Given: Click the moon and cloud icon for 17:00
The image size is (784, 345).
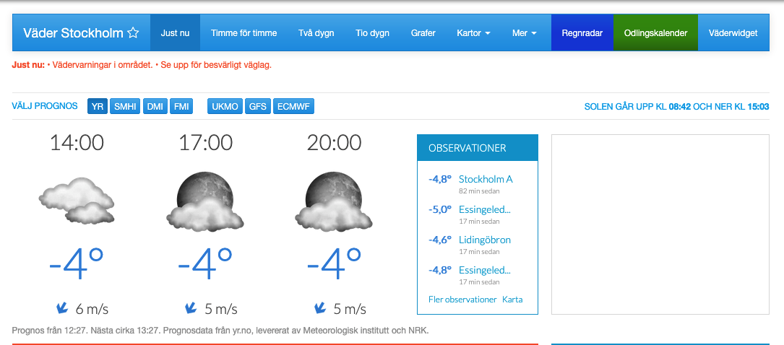Looking at the screenshot, I should pos(205,201).
